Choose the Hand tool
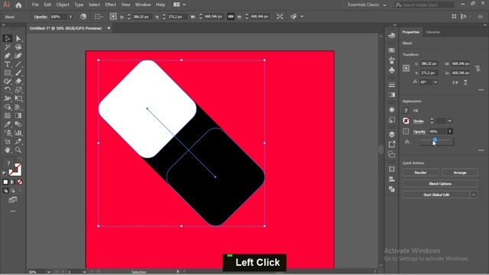 click(7, 150)
